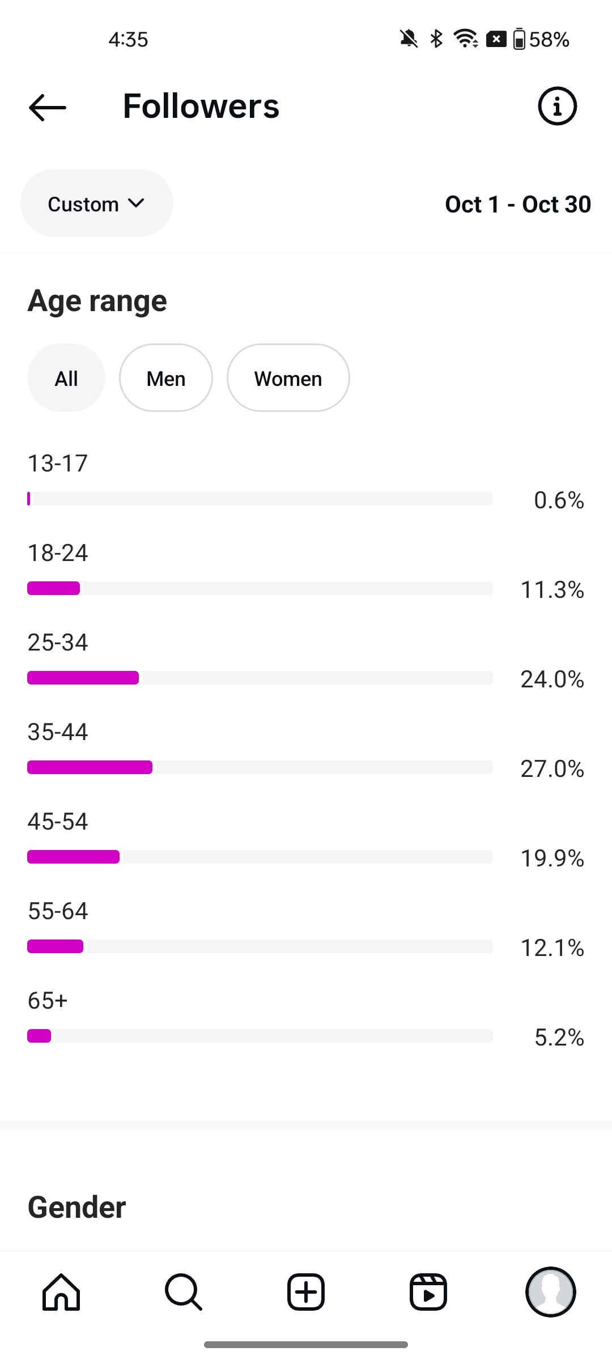Tap the Oct 1 - Oct 30 date range

[x=518, y=205]
